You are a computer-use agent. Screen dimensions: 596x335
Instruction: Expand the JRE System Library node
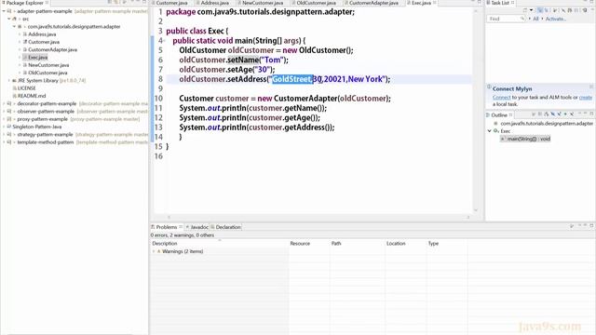pos(8,81)
